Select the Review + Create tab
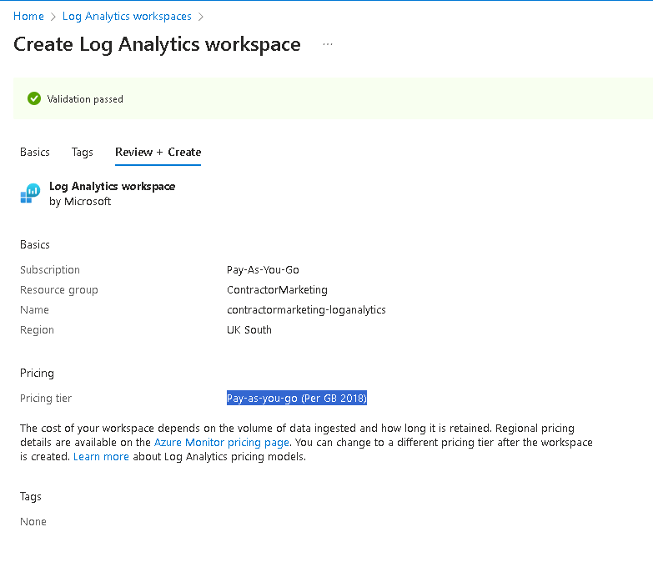 point(158,152)
